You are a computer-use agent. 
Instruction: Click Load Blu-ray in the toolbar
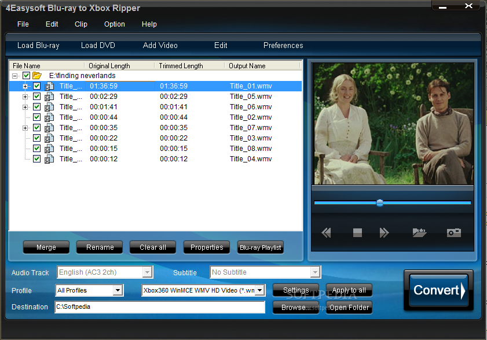(x=38, y=45)
